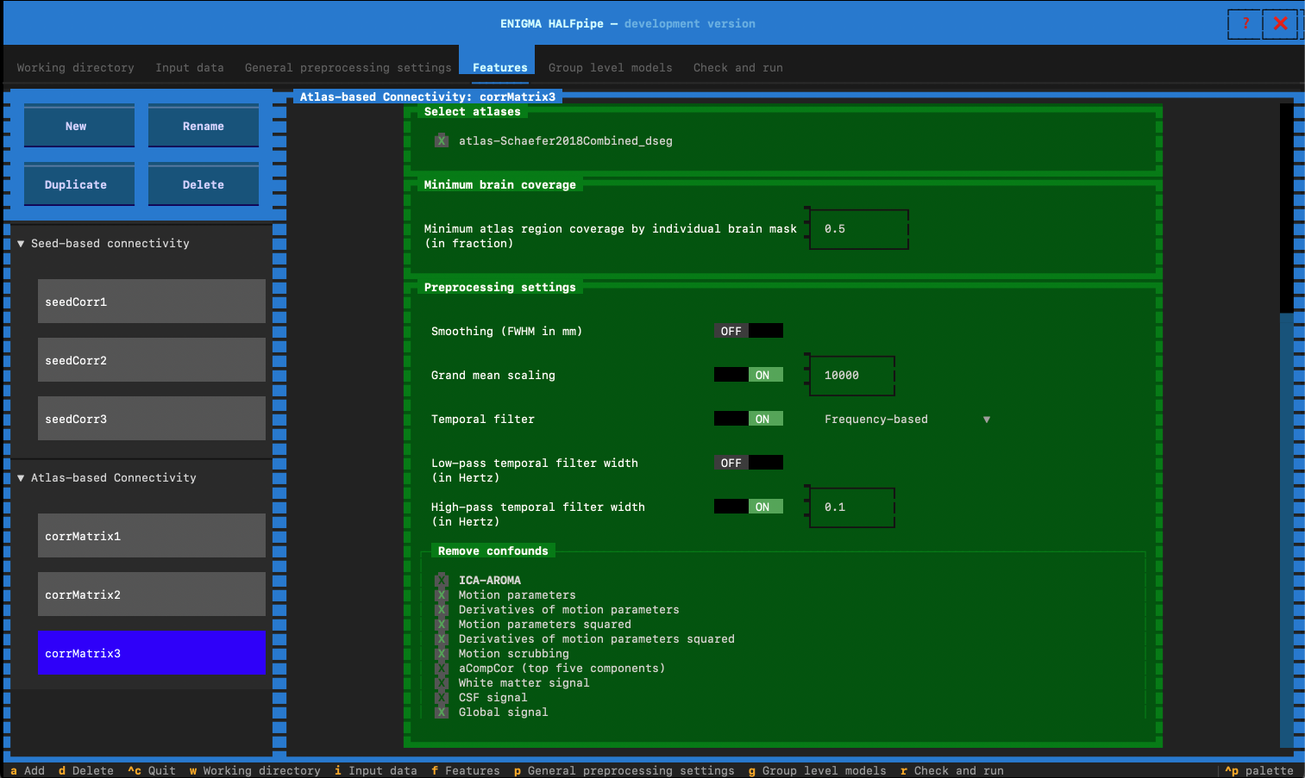Image resolution: width=1305 pixels, height=778 pixels.
Task: Select the seedCorr1 feature
Action: point(152,302)
